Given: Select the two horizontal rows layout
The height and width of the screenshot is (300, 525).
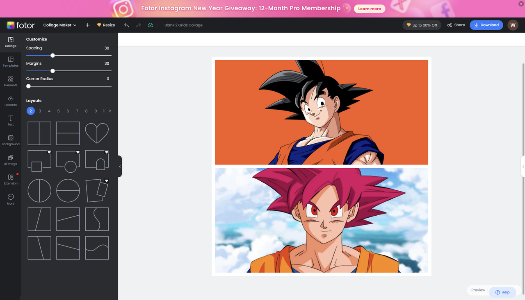Looking at the screenshot, I should (x=68, y=133).
